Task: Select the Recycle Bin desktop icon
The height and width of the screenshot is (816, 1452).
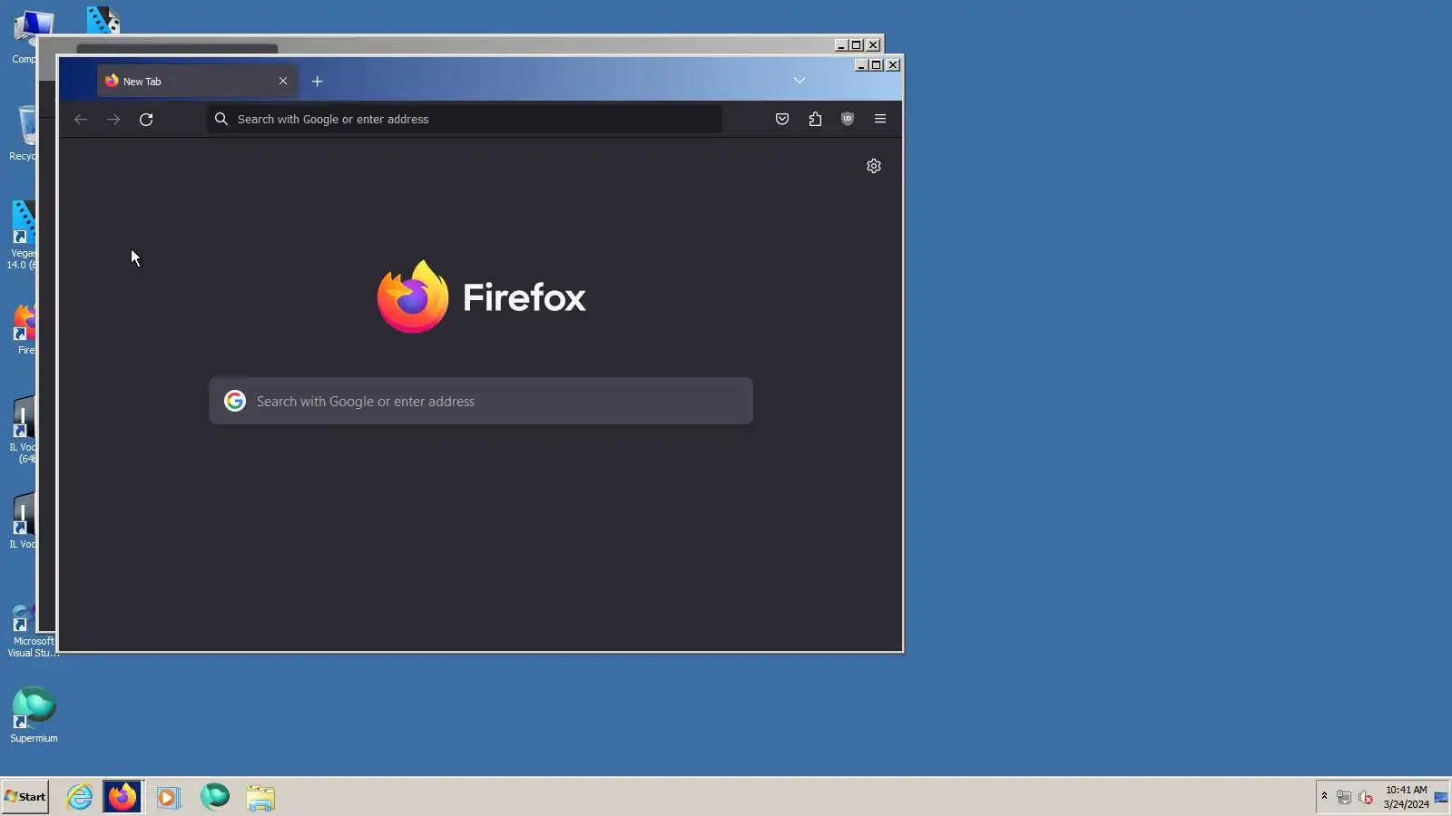Action: click(x=24, y=133)
